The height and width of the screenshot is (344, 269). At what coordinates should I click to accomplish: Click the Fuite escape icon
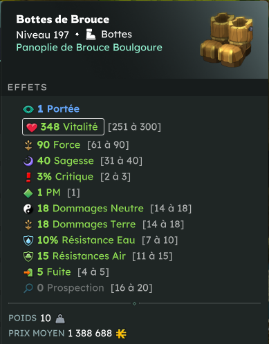click(28, 272)
